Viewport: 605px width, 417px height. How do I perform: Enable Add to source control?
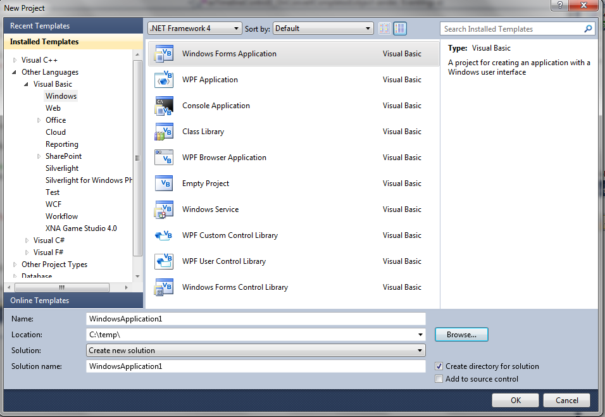pos(439,378)
